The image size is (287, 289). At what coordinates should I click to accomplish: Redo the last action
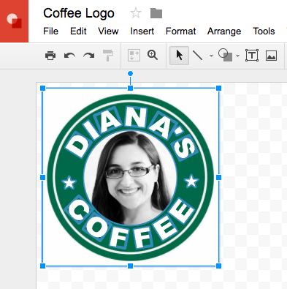coord(88,56)
